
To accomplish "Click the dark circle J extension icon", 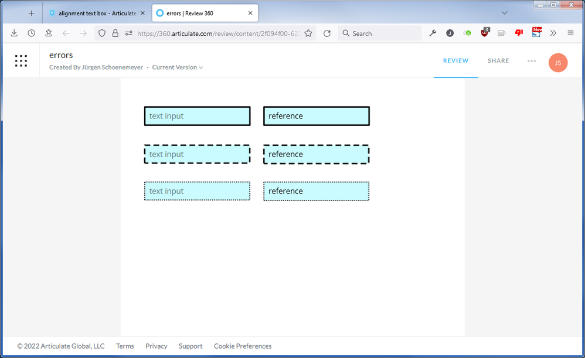I will click(x=450, y=33).
